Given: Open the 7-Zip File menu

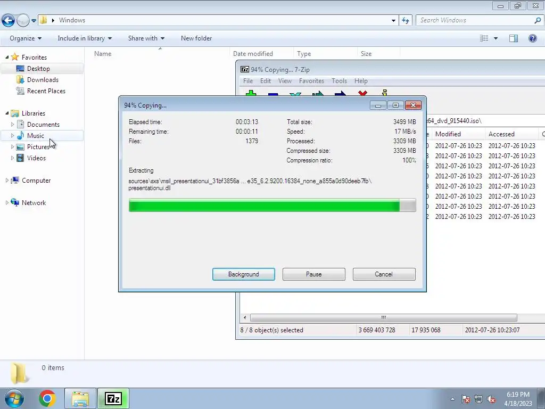Looking at the screenshot, I should [x=248, y=81].
